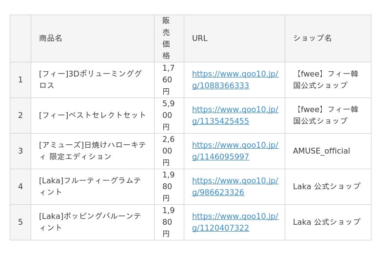390x255 pixels.
Task: Click the 2,600円 price cell
Action: [169, 151]
